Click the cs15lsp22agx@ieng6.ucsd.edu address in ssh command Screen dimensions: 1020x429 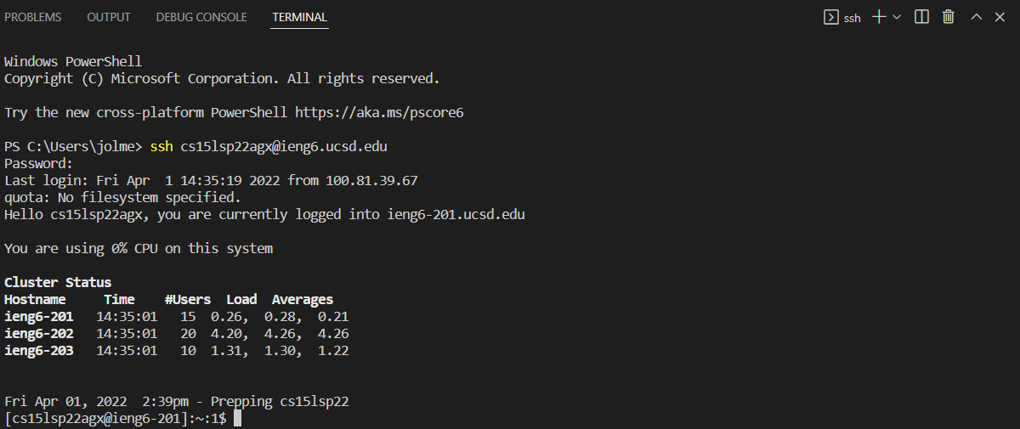point(283,146)
